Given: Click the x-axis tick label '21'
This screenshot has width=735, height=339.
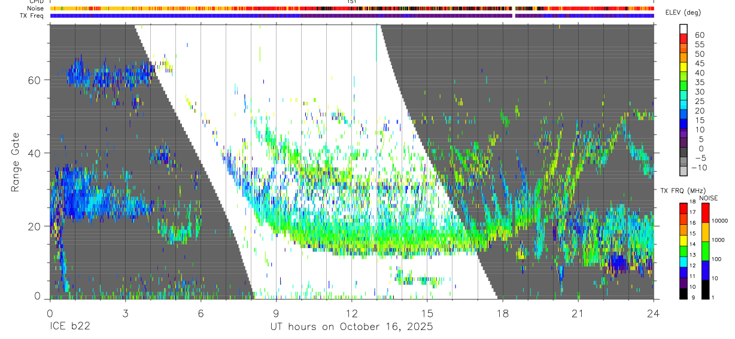Looking at the screenshot, I should click(578, 313).
